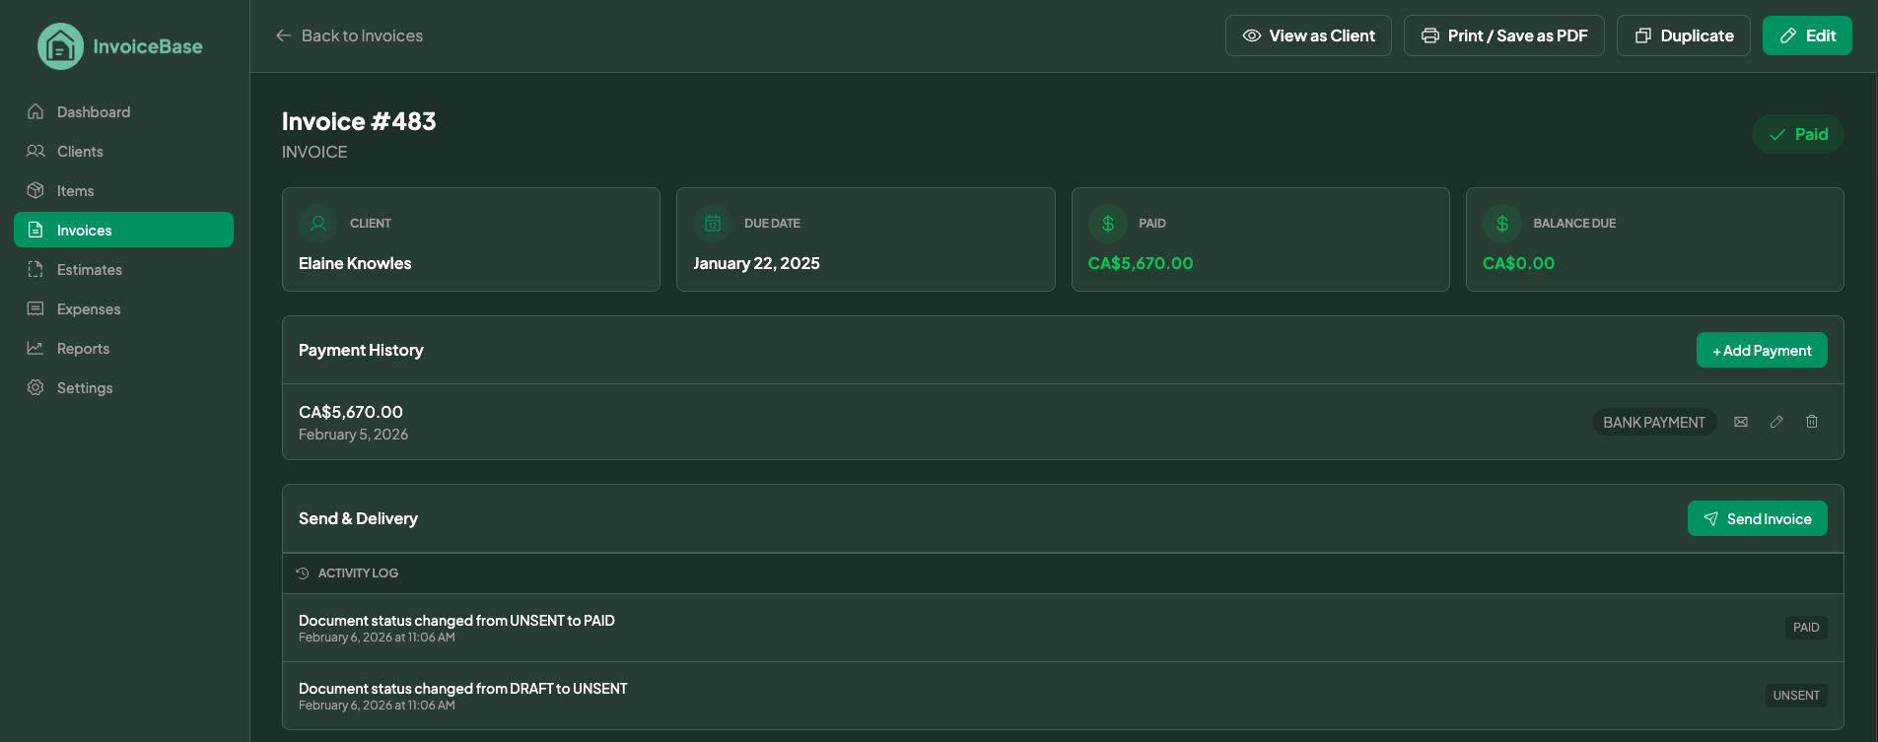The width and height of the screenshot is (1878, 742).
Task: Go to Clients in sidebar
Action: (80, 152)
